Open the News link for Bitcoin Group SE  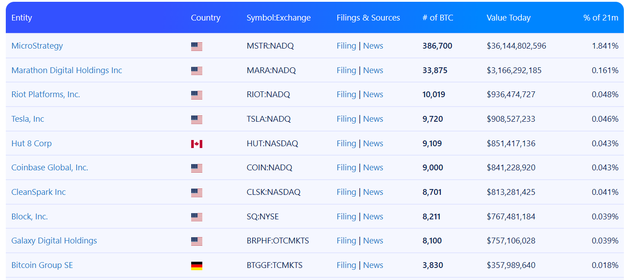tap(373, 265)
